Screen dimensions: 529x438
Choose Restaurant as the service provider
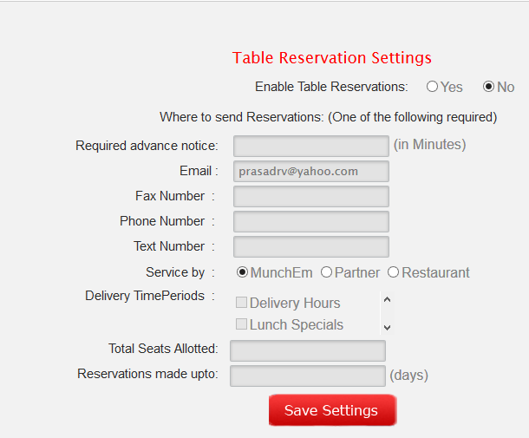click(x=394, y=272)
